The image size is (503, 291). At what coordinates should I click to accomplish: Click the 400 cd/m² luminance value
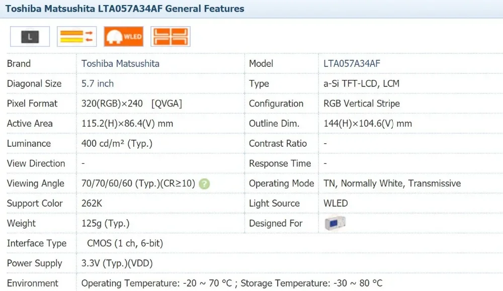[x=117, y=144]
